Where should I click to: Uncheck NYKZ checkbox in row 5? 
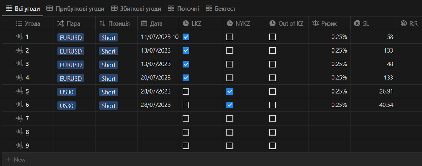point(230,91)
